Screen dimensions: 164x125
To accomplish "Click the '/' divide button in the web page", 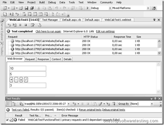I will click(26, 80).
